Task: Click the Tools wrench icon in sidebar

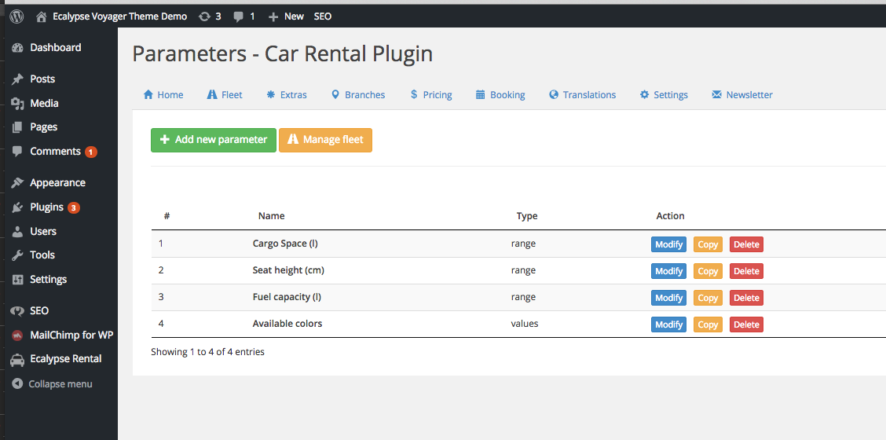Action: point(17,255)
